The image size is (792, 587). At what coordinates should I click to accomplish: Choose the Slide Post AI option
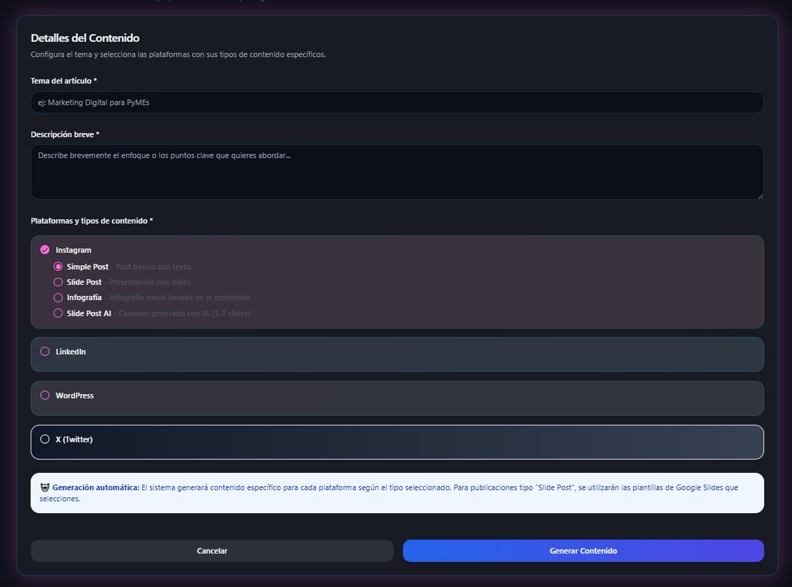[58, 313]
